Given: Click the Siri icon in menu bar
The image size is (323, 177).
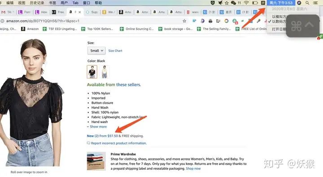Looking at the screenshot, I should (299, 3).
